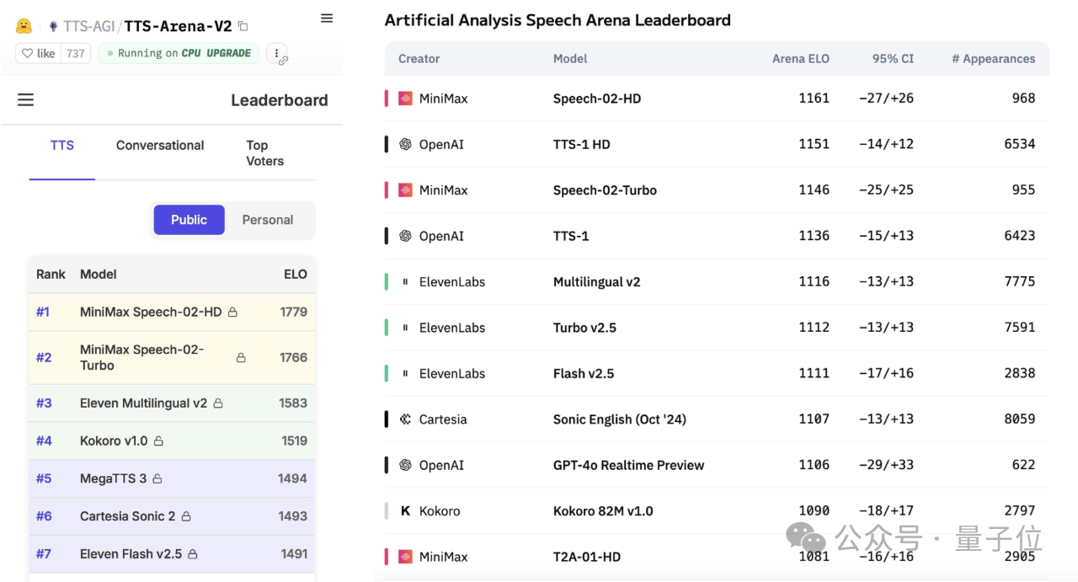Click the 737 likes count
The image size is (1078, 582).
pyautogui.click(x=76, y=53)
